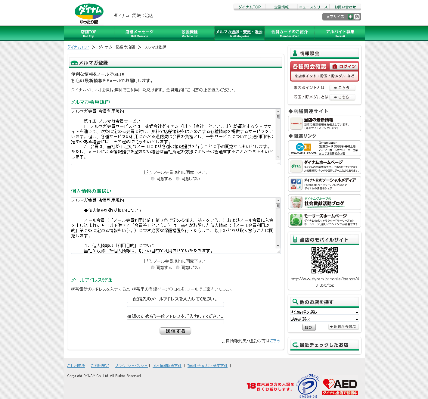
Task: Click scrollbar thumb in 個人情報の取扱い textbox
Action: [278, 206]
